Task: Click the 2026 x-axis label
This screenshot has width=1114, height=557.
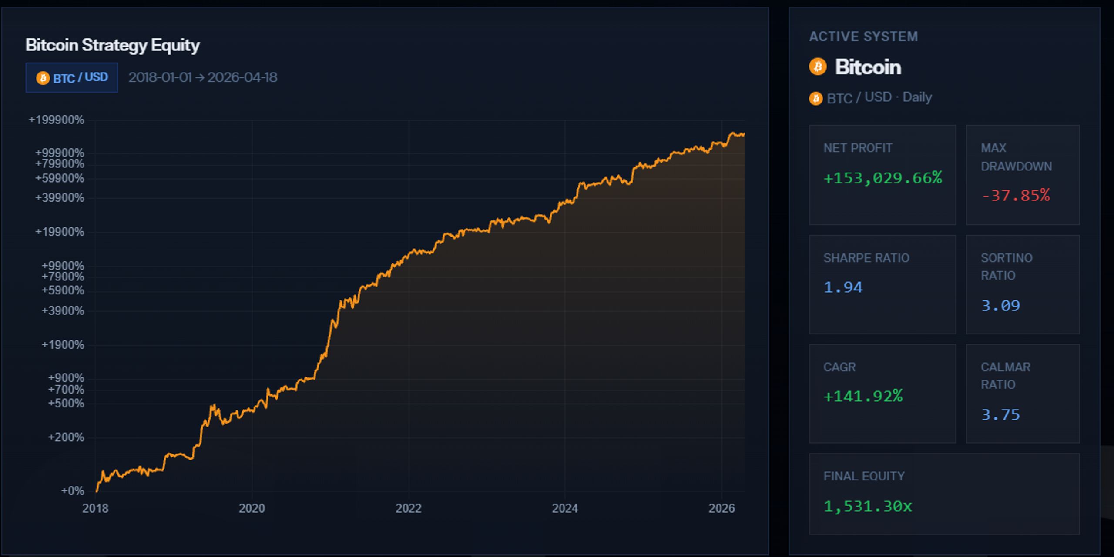Action: (x=721, y=508)
